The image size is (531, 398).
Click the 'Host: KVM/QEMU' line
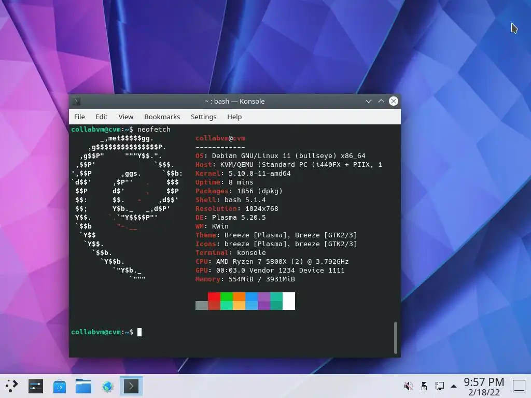point(288,164)
